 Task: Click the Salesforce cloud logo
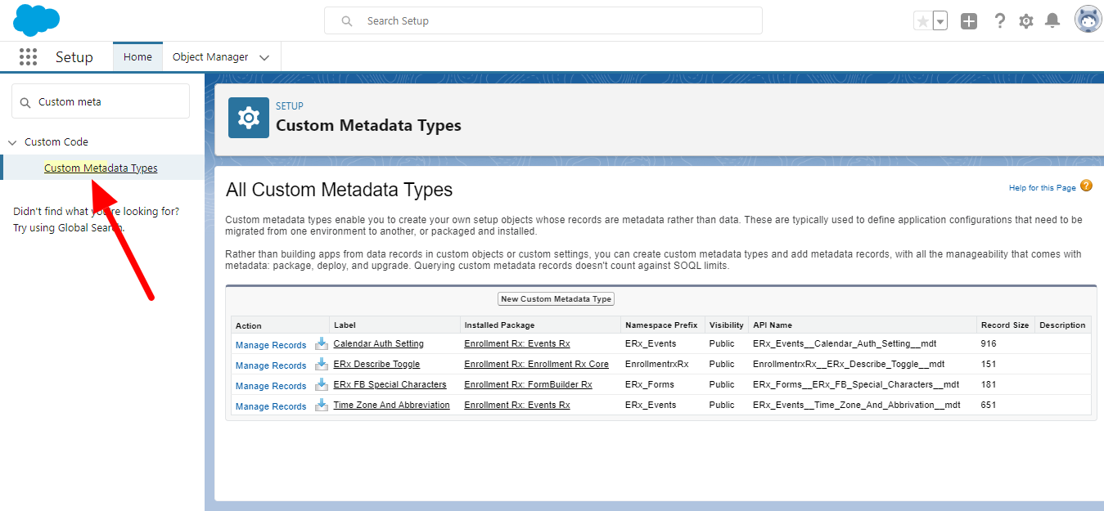point(37,20)
